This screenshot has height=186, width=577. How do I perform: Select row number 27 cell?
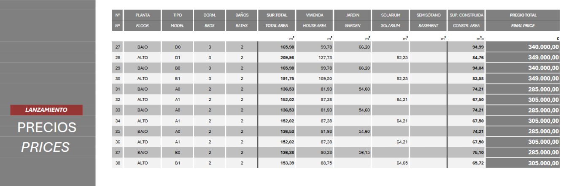[118, 47]
